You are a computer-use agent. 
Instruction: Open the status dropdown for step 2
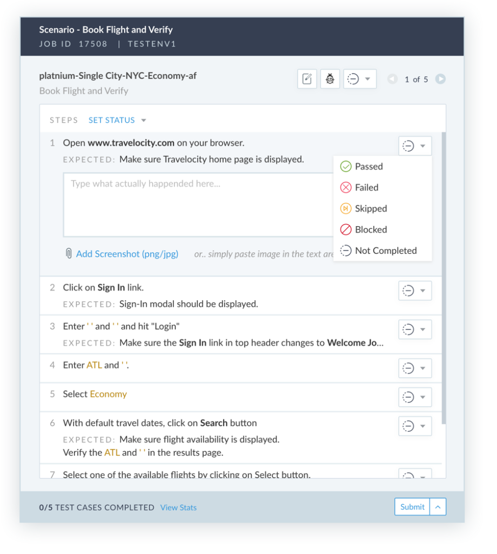point(415,291)
